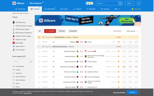Open UEFA Europa League in sidebar
The height and width of the screenshot is (96, 154).
[22, 29]
